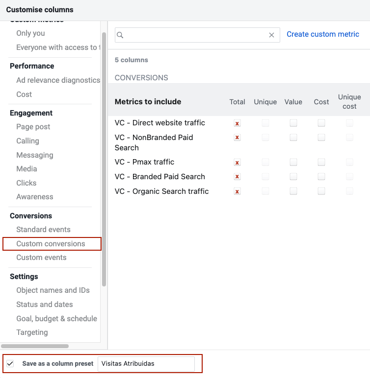This screenshot has height=378, width=370.
Task: Remove Total for VC - NonBranded Paid Search
Action: click(x=237, y=138)
